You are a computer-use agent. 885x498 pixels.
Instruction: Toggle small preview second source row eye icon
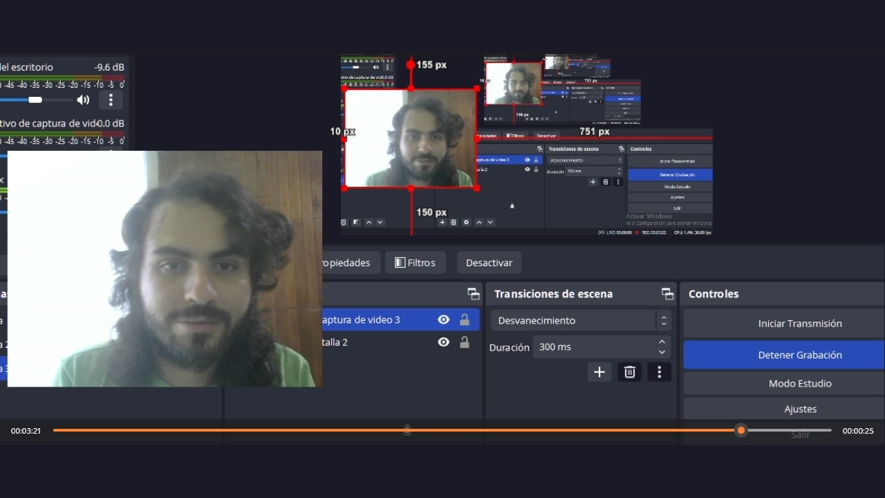point(527,169)
